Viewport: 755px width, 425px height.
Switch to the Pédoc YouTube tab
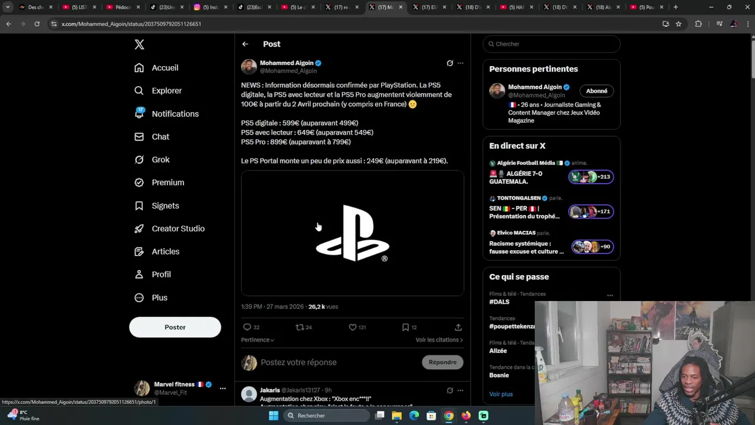[x=123, y=7]
